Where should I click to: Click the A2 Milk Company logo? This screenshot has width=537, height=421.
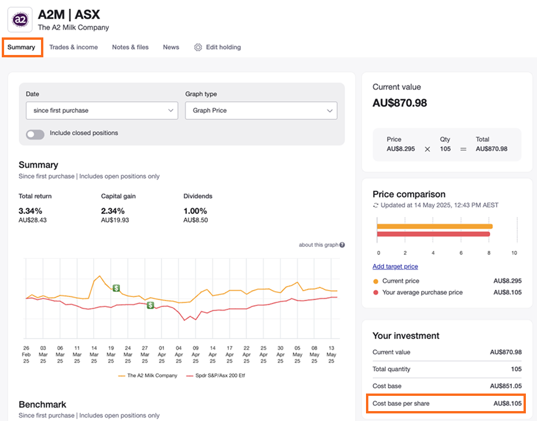click(20, 19)
